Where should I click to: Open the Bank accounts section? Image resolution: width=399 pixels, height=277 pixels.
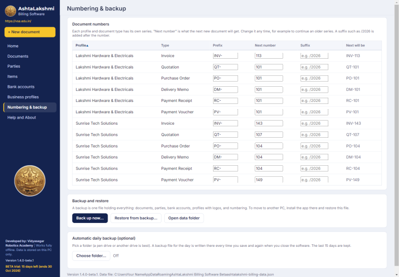[x=21, y=87]
